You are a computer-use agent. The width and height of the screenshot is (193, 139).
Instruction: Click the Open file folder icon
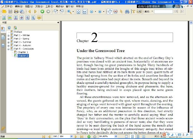(4, 12)
